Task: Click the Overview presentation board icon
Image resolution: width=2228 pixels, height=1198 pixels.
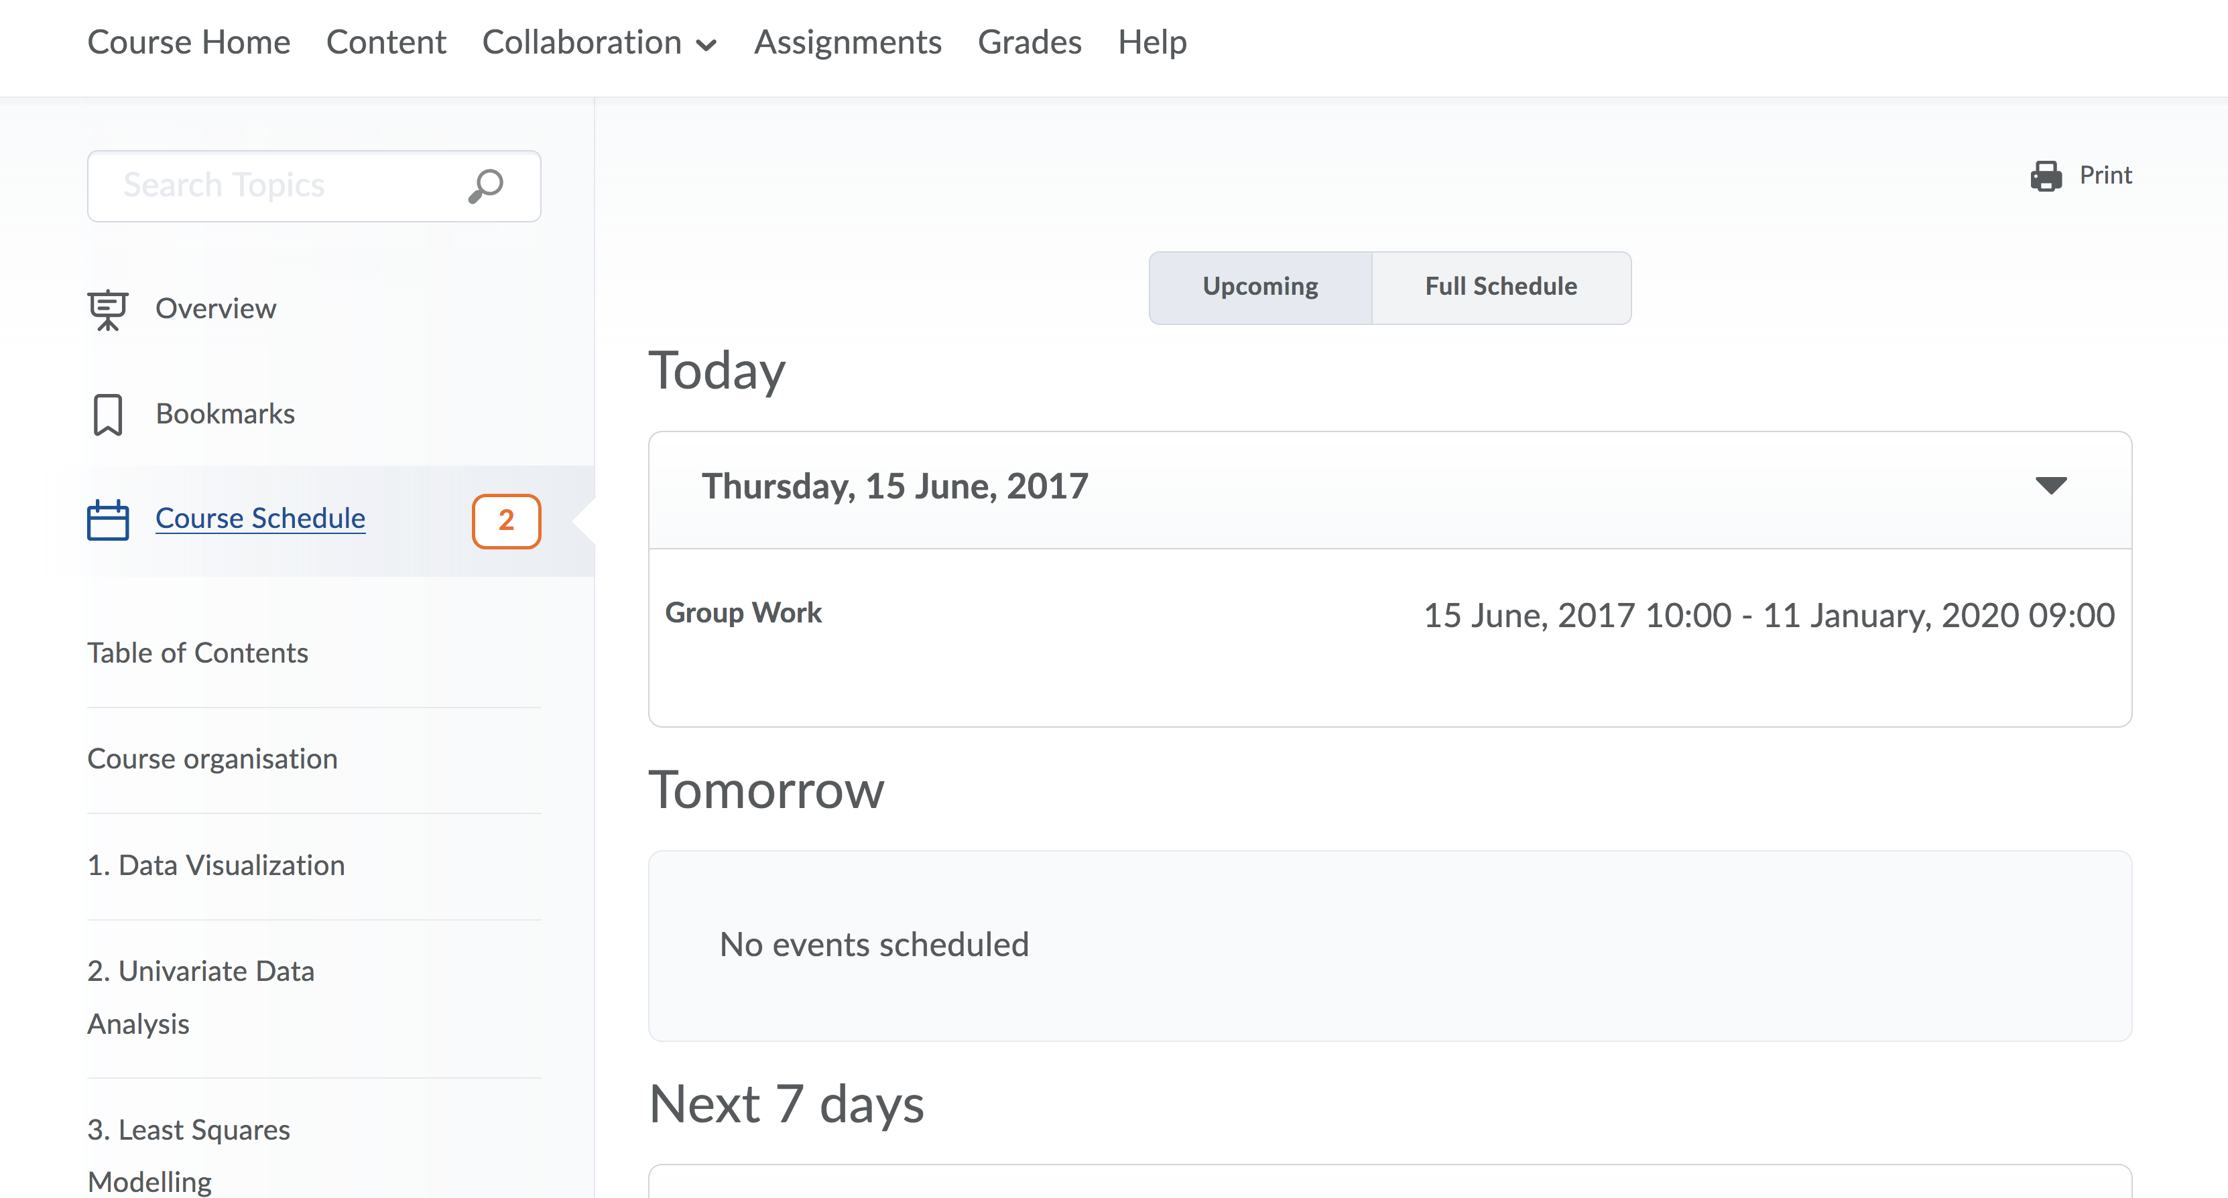Action: [108, 310]
